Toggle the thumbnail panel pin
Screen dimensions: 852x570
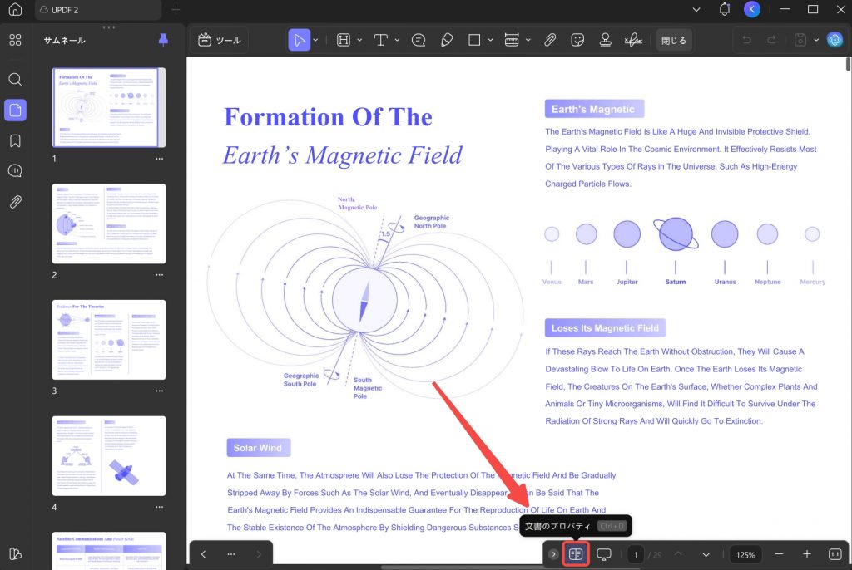(163, 40)
